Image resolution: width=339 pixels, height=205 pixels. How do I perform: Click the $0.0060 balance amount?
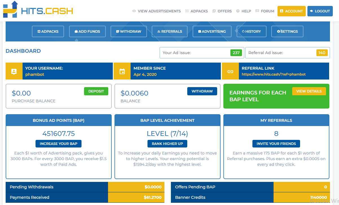pos(135,93)
